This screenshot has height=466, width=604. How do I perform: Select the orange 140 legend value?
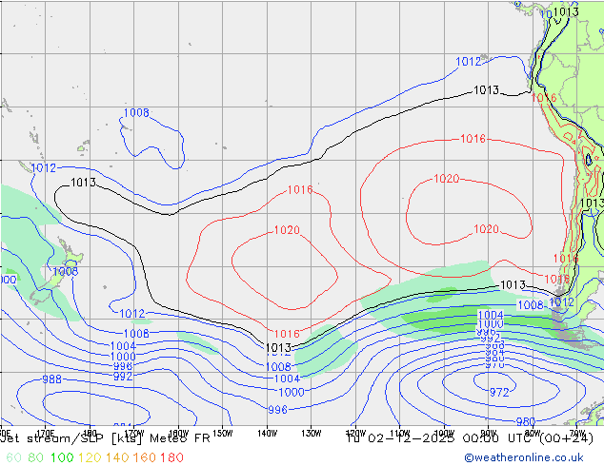[117, 457]
